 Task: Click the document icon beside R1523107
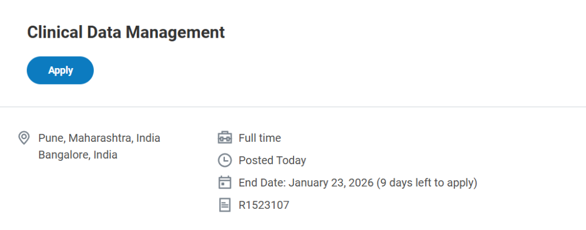[225, 205]
